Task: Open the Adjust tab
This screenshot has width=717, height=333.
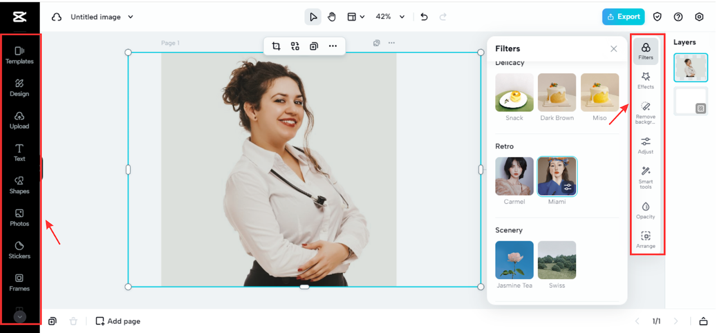Action: (x=646, y=146)
